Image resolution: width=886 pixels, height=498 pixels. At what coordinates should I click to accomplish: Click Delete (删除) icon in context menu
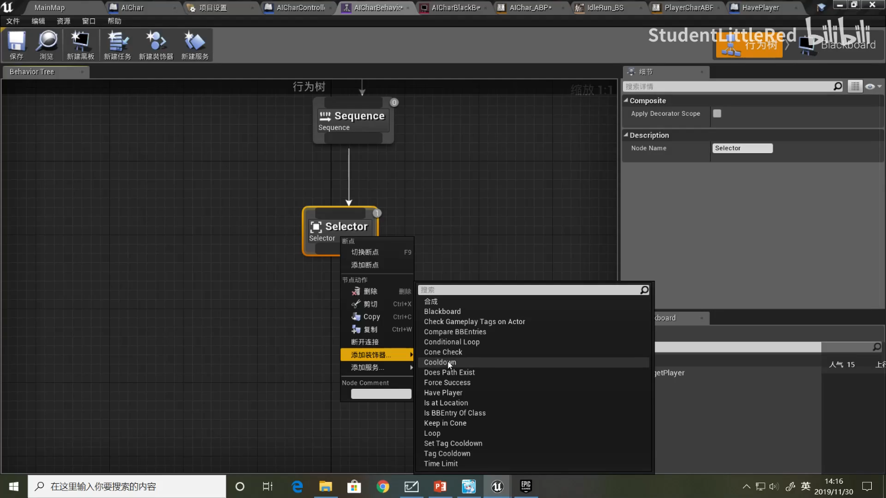coord(356,291)
